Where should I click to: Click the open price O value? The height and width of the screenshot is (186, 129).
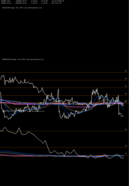(34, 1)
